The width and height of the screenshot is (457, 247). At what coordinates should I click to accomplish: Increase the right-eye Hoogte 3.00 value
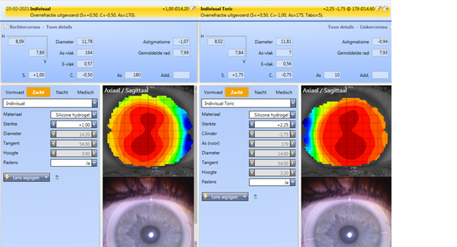click(x=94, y=153)
